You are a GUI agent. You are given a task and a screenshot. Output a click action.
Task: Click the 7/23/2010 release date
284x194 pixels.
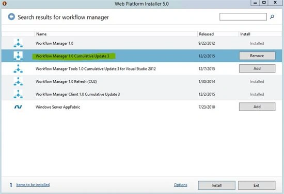pos(207,107)
